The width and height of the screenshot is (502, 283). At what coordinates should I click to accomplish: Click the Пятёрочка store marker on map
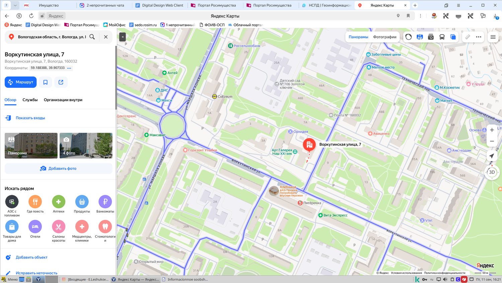[300, 203]
